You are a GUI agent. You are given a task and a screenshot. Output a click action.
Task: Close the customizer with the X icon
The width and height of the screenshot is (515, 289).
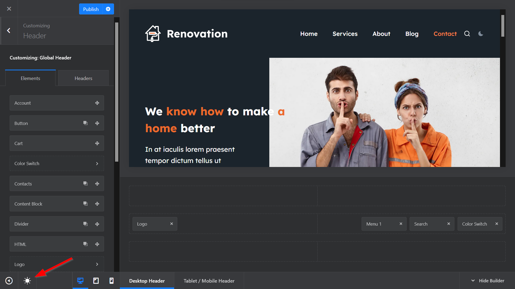pos(9,9)
